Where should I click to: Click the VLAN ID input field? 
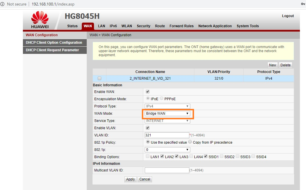[x=167, y=135]
